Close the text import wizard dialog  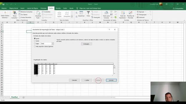tap(115, 29)
